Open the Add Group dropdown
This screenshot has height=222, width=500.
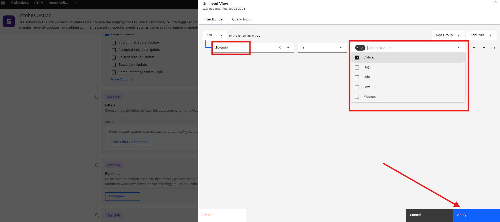tap(448, 35)
